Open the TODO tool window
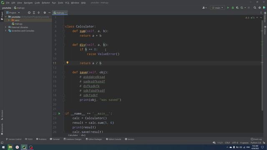Viewport: 267px width, 150px height. [x=29, y=139]
